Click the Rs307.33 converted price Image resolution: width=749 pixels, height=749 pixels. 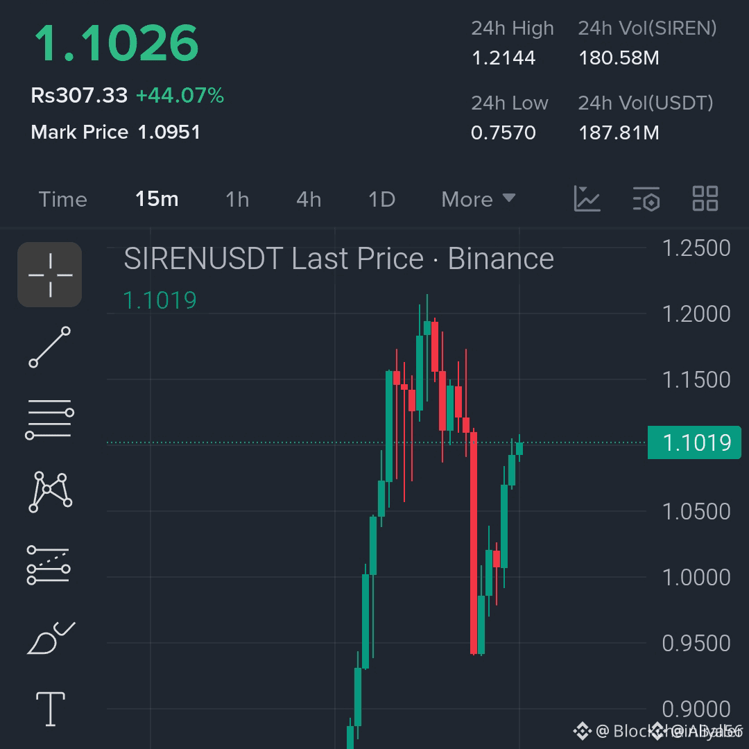point(79,95)
